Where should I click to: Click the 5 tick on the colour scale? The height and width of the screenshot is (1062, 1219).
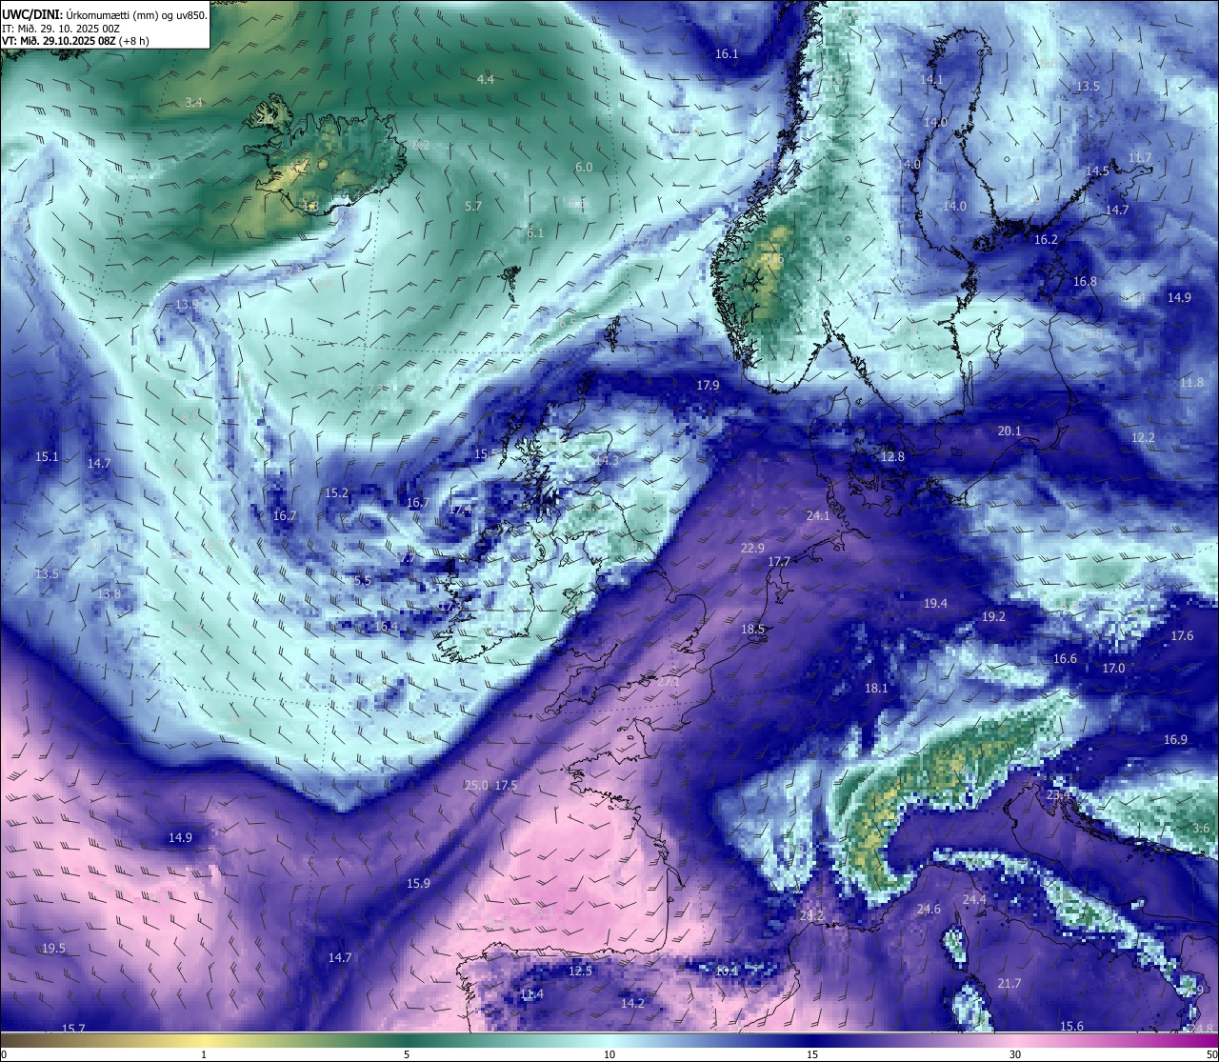coord(407,1054)
